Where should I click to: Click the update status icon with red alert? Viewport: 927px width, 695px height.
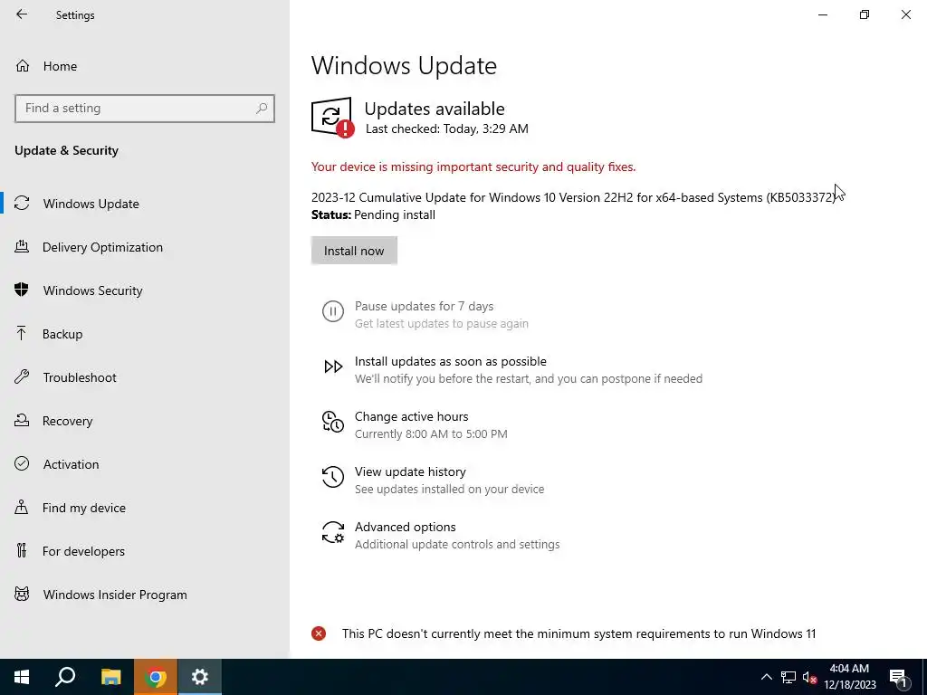point(333,117)
